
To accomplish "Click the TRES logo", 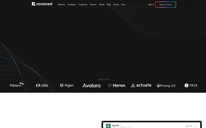I will [191, 85].
